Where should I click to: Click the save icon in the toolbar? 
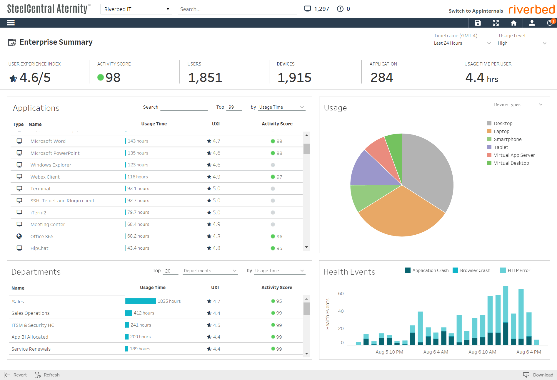pos(478,23)
